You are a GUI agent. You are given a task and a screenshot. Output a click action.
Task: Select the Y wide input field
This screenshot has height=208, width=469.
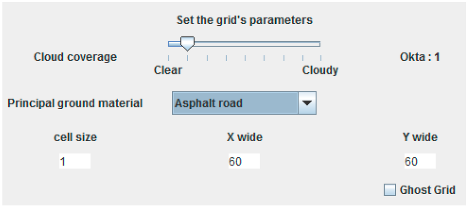[x=420, y=161]
